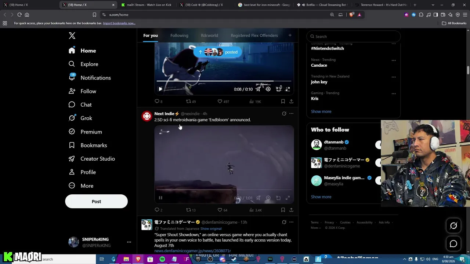This screenshot has width=470, height=264.
Task: Open Grok actions on Next Indie post
Action: (x=284, y=114)
